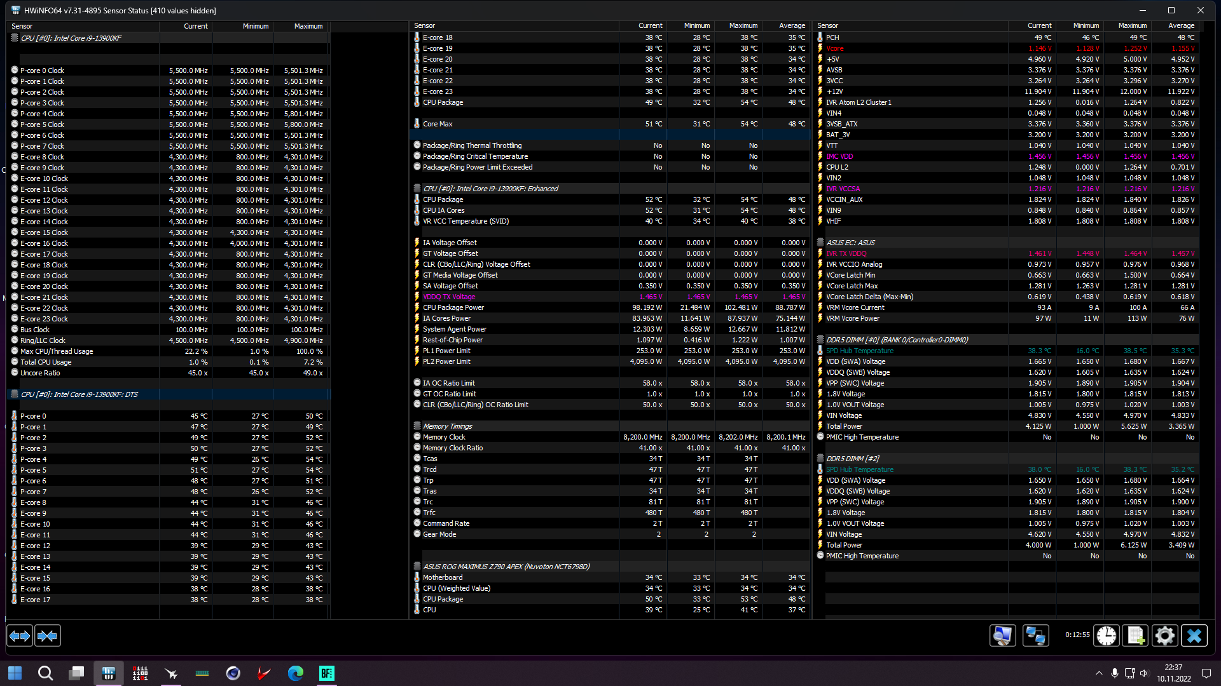
Task: Click the Average column header in right panel
Action: click(x=1181, y=25)
